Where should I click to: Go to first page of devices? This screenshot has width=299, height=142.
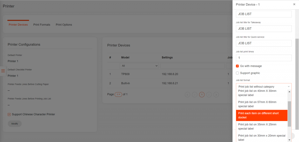[187, 94]
